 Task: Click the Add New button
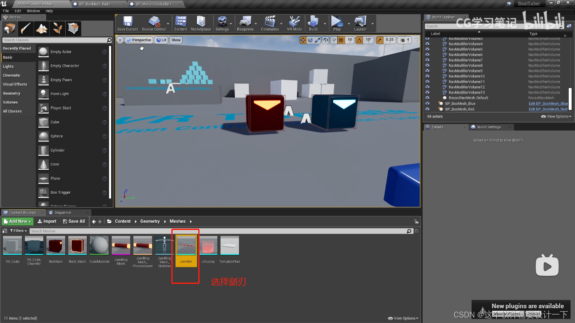pyautogui.click(x=18, y=222)
